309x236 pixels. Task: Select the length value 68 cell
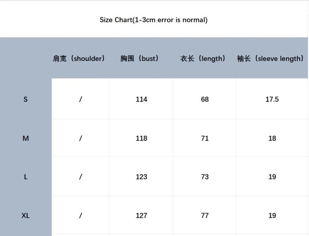click(205, 99)
